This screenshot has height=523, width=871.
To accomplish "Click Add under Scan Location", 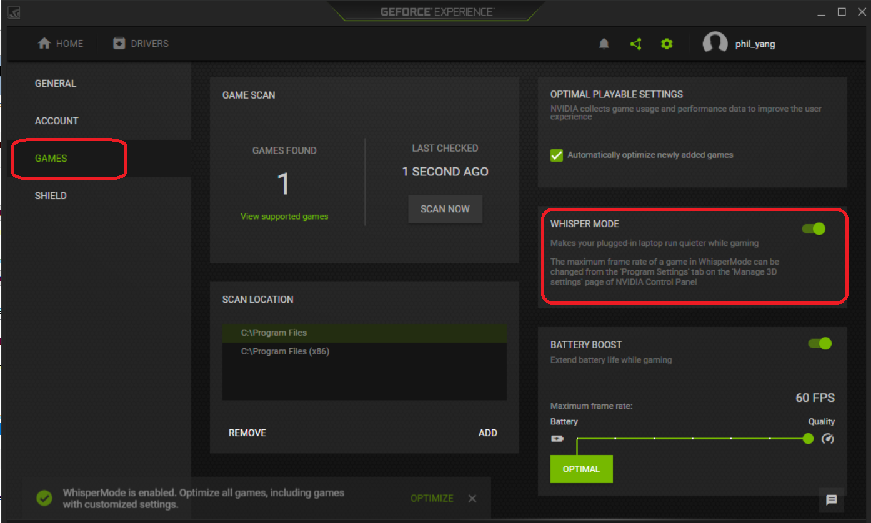I will pyautogui.click(x=488, y=433).
